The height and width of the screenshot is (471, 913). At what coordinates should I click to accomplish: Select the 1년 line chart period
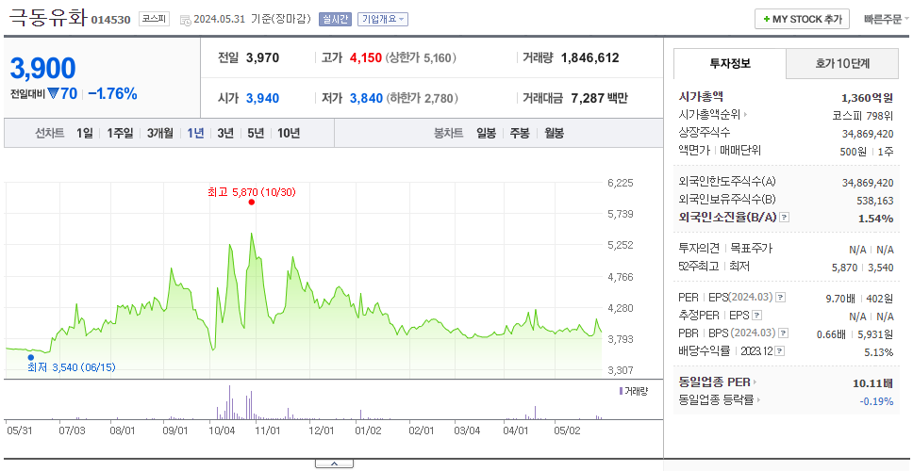click(195, 133)
